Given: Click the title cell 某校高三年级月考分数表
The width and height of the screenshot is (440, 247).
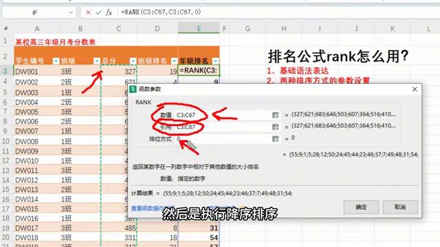Looking at the screenshot, I should (55, 42).
